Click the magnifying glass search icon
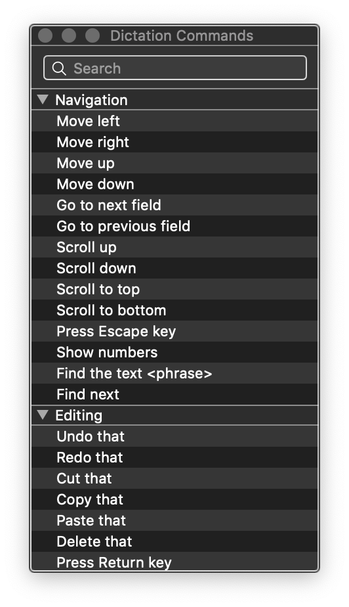The height and width of the screenshot is (607, 349). click(x=59, y=68)
